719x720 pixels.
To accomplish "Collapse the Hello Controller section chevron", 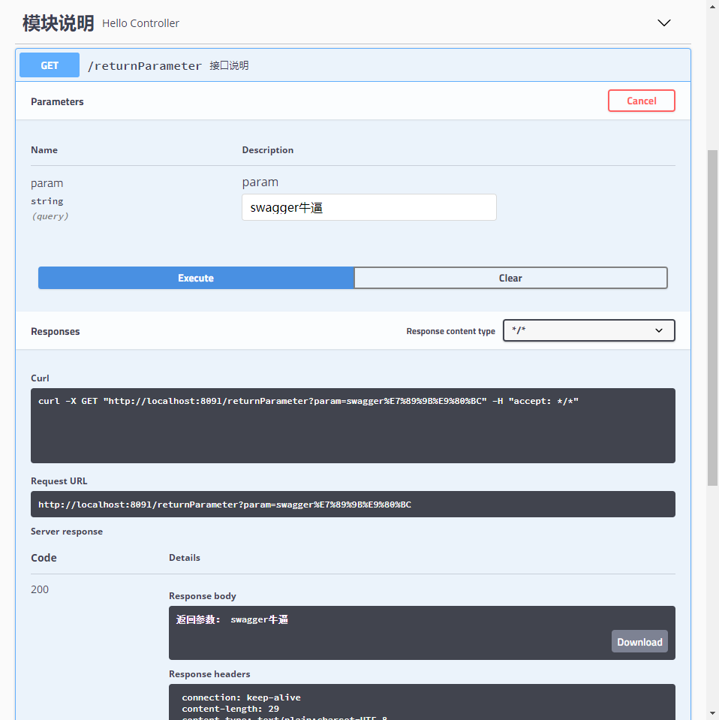I will tap(664, 23).
